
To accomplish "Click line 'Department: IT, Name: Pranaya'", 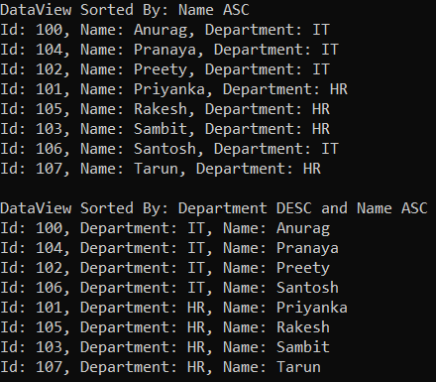I will [169, 248].
